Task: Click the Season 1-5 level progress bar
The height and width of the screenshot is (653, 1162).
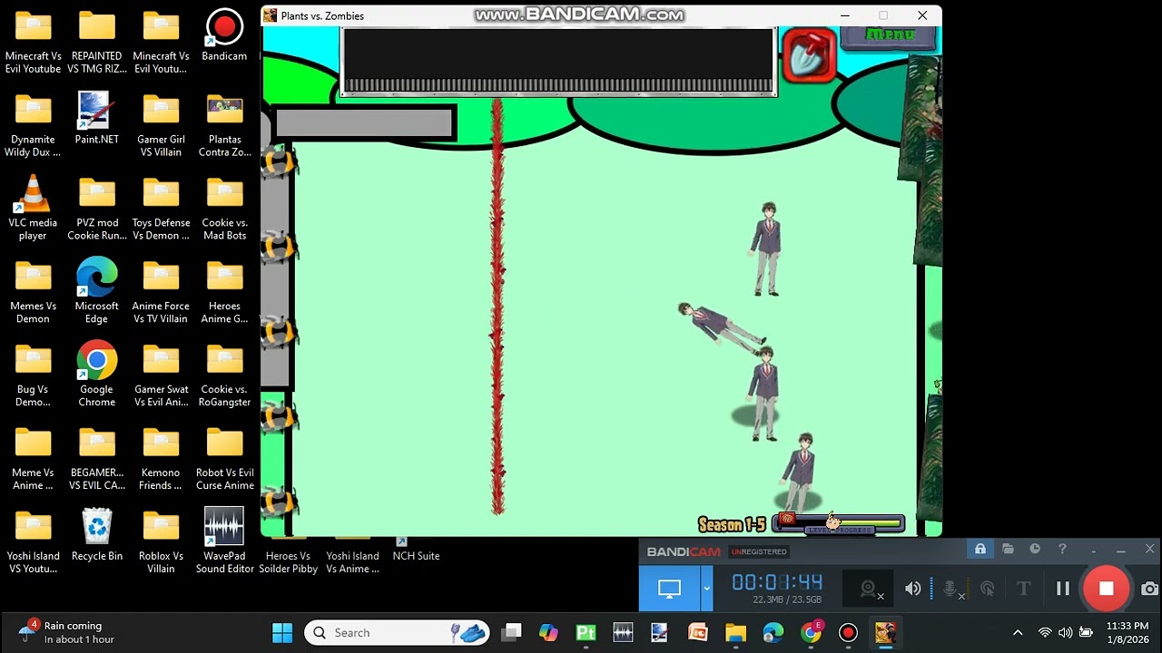Action: tap(839, 523)
